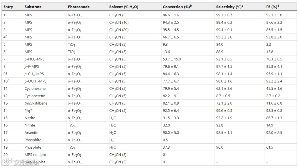Select the Arsenite substrate cell
Screen dimensions: 299x168
coord(31,133)
